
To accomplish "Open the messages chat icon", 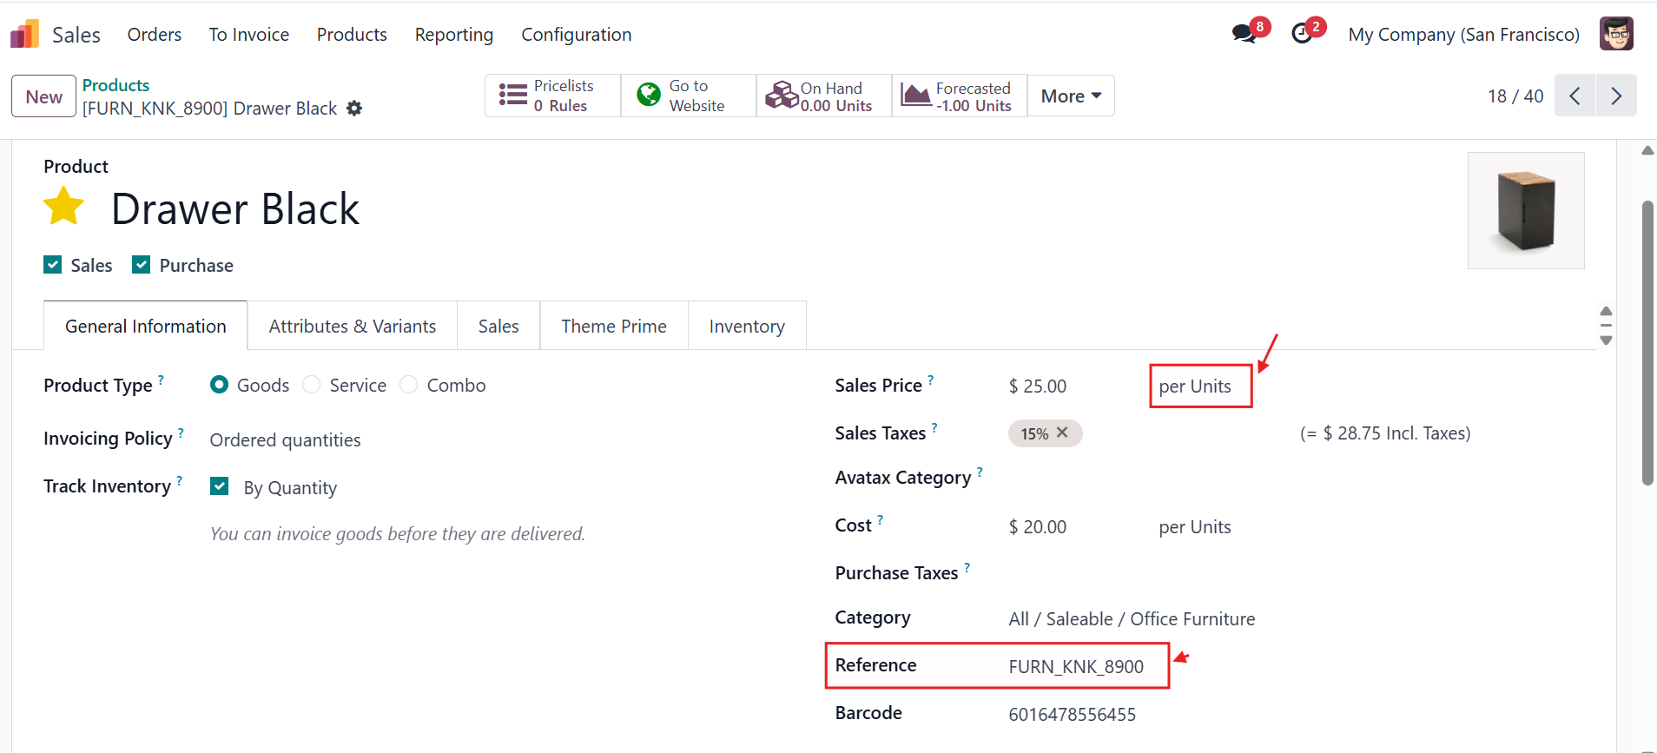I will click(1244, 34).
